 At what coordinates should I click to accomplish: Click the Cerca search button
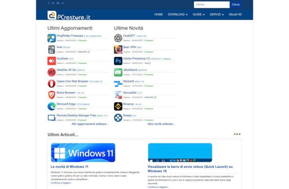coord(236,4)
